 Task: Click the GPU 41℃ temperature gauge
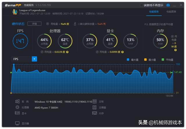pos(110,41)
